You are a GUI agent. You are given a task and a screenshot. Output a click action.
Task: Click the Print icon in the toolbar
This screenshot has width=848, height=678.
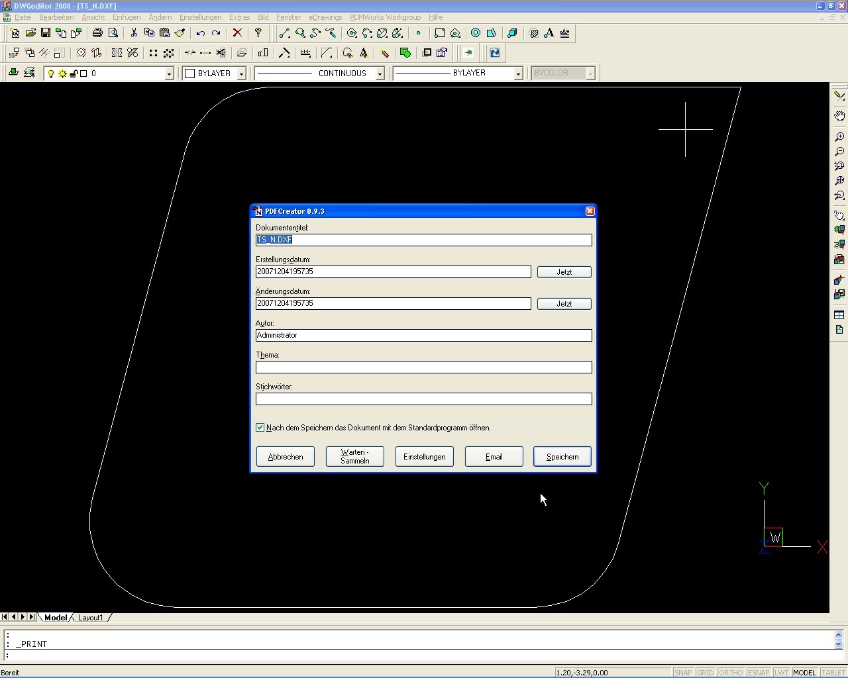(x=97, y=33)
